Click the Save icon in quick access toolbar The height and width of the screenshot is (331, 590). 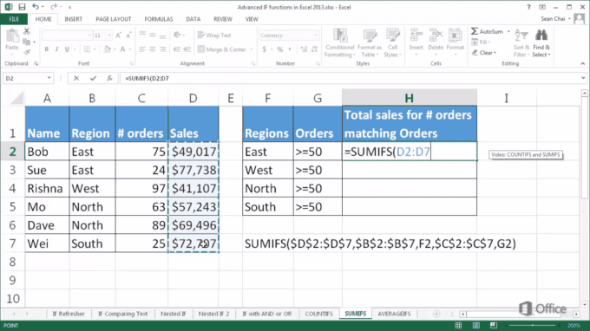(22, 7)
